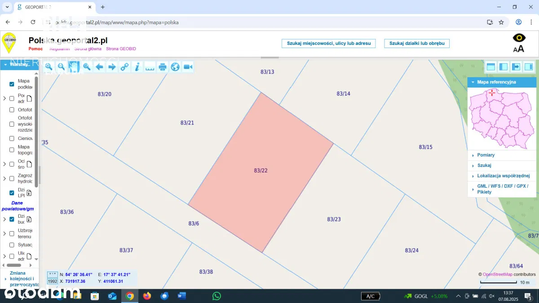539x303 pixels.
Task: Open the ruler measurement tool
Action: [150, 67]
